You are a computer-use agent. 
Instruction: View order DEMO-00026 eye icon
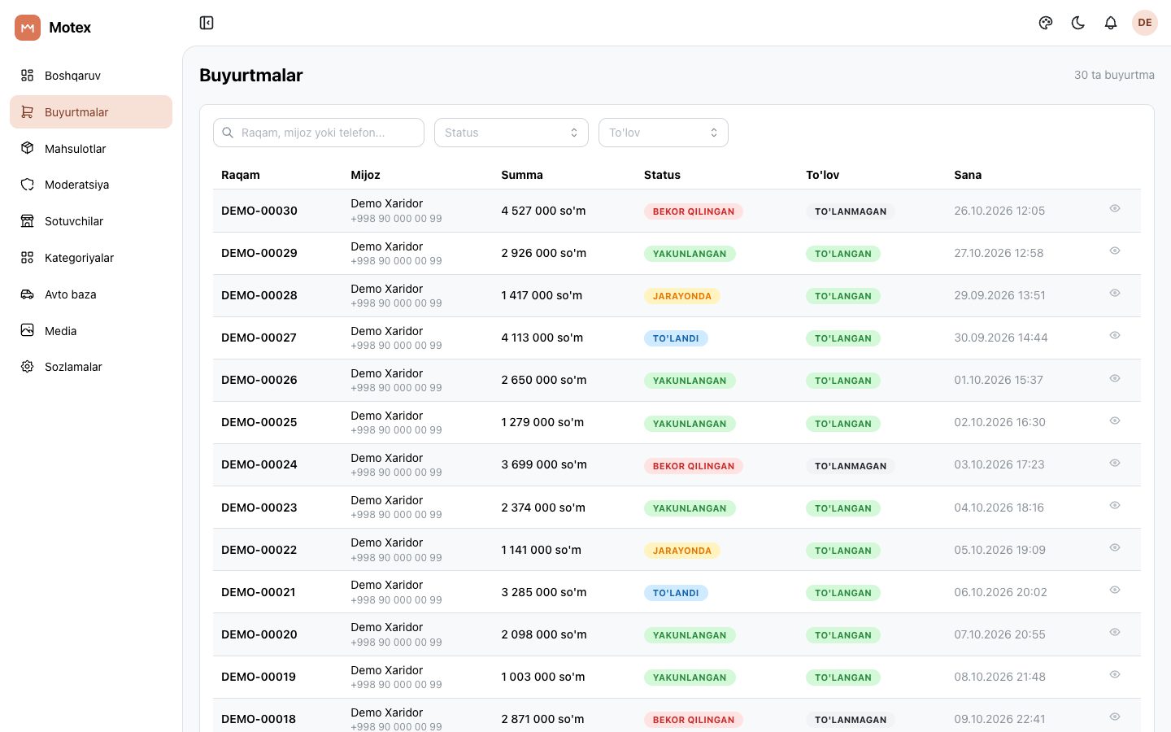1115,379
